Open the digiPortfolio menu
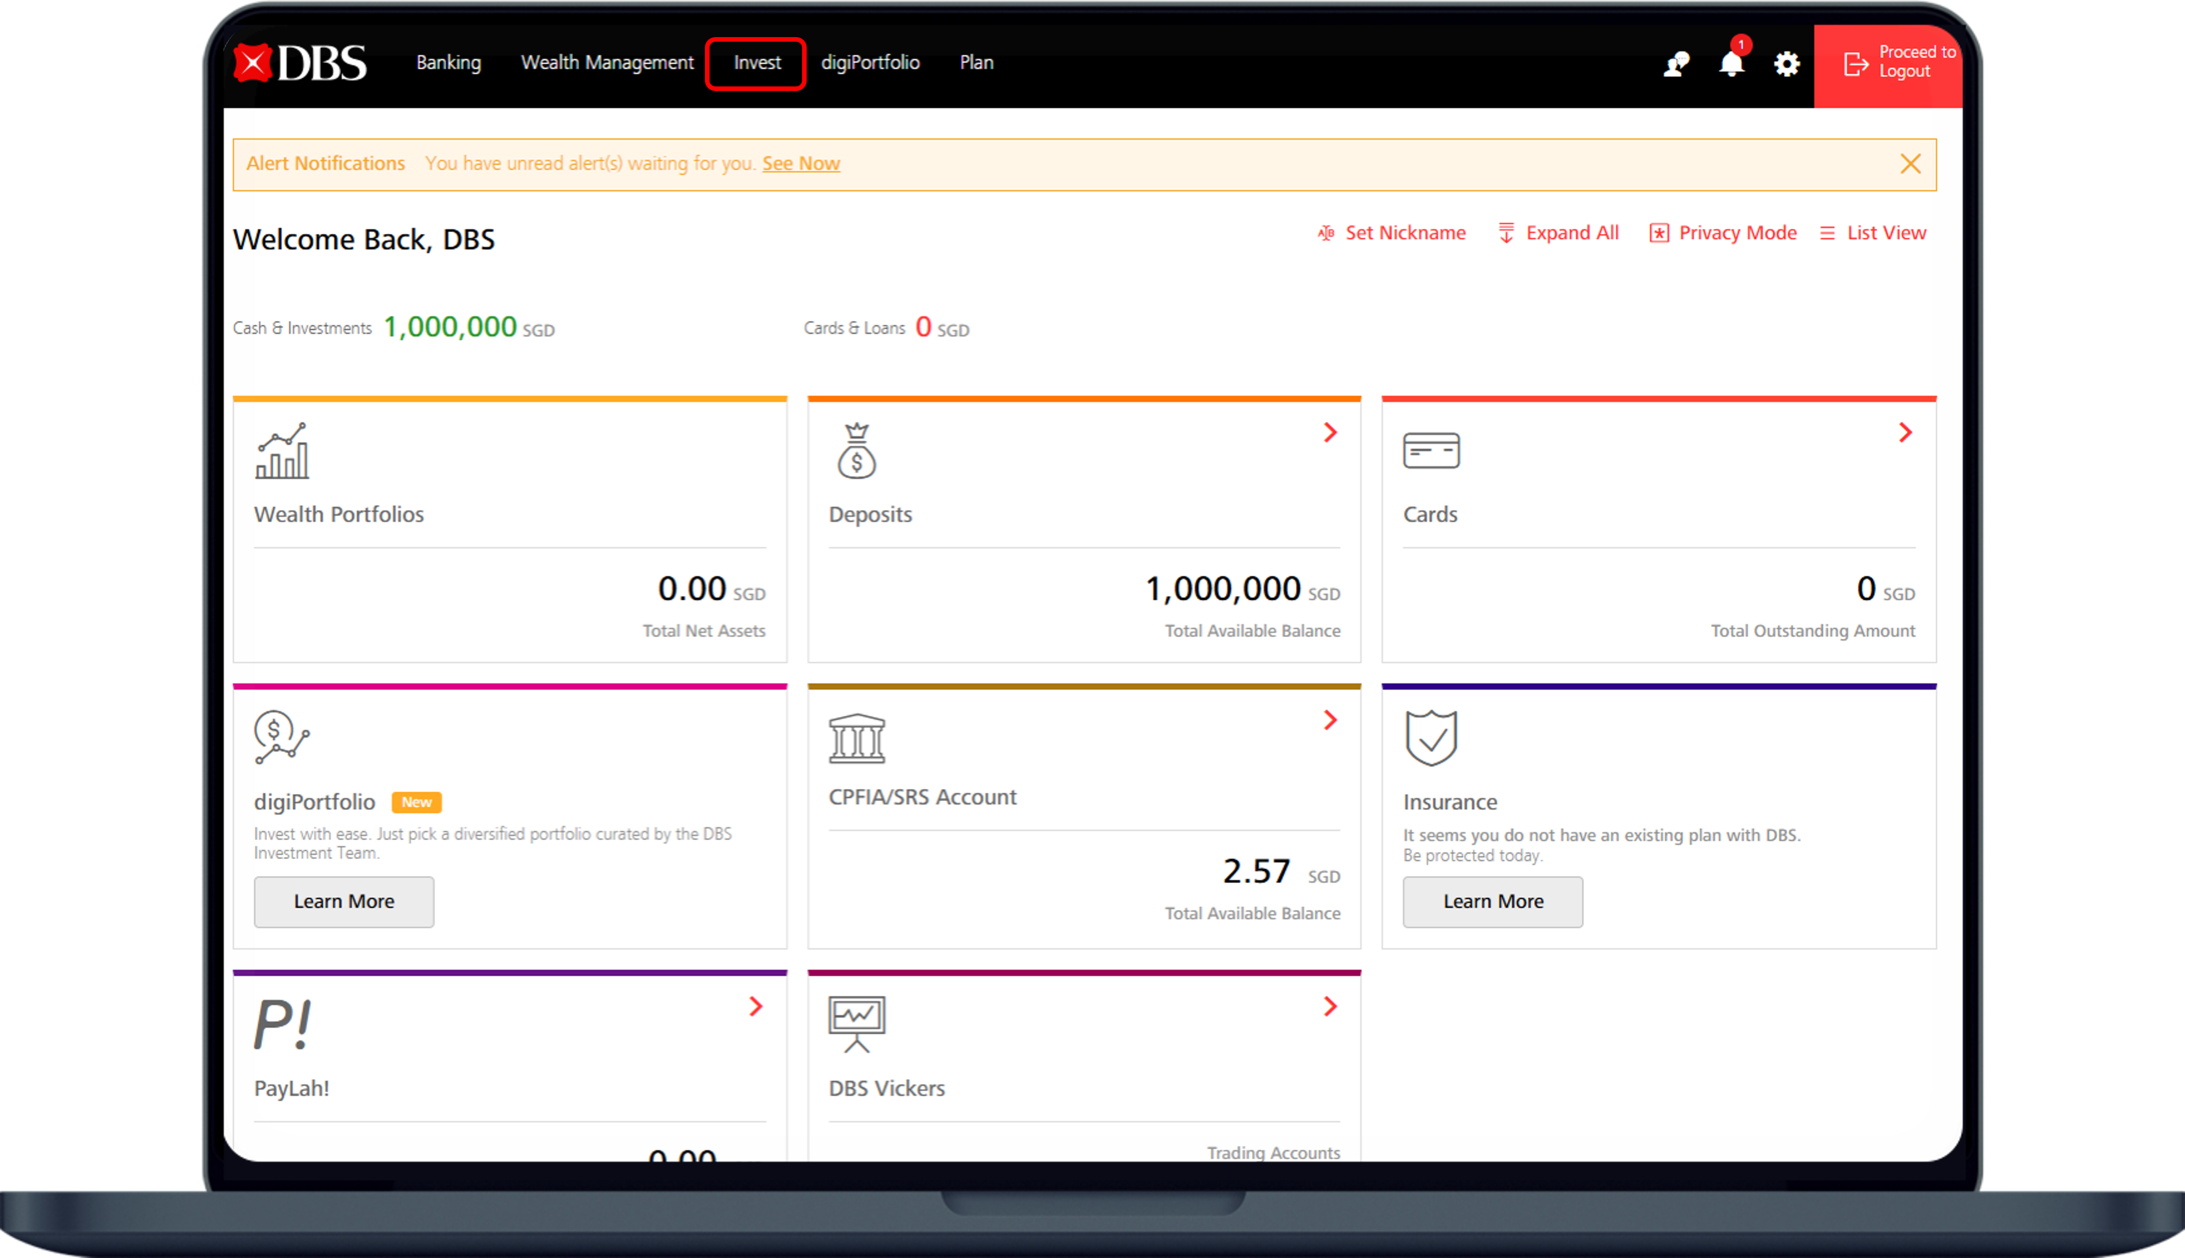Image resolution: width=2185 pixels, height=1258 pixels. pyautogui.click(x=870, y=62)
